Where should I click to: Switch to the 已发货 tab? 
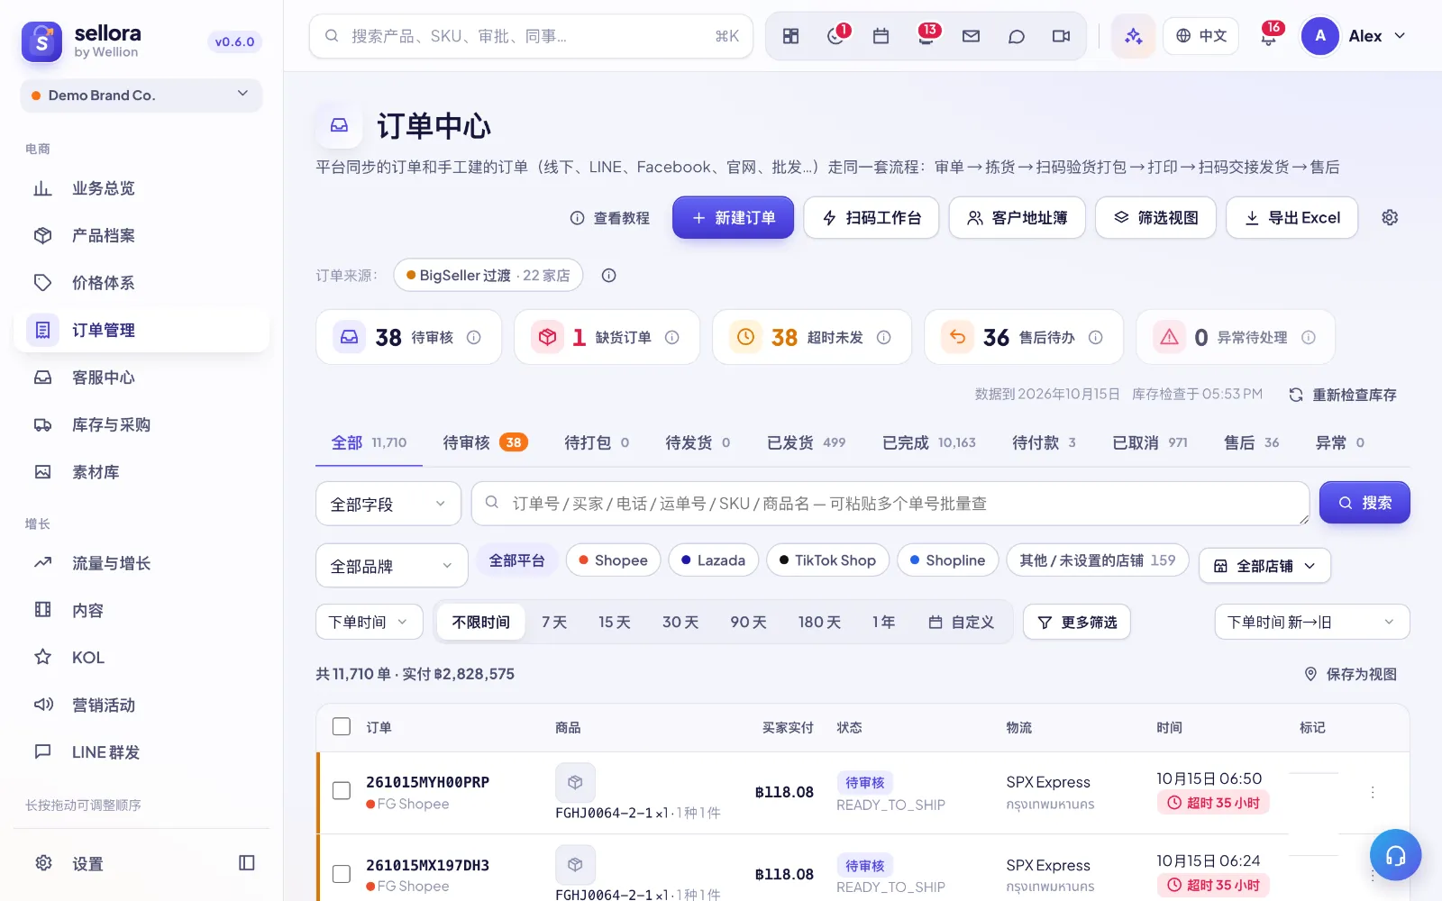[x=807, y=442]
